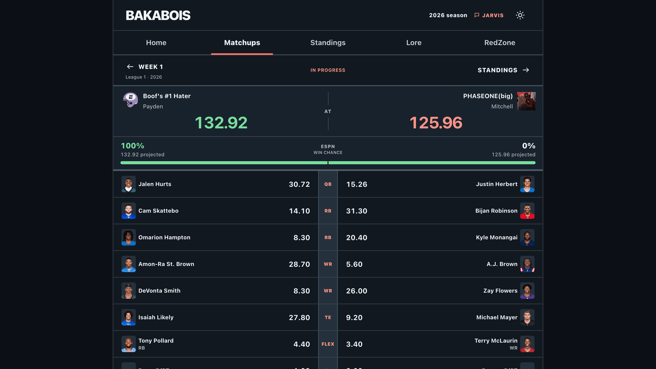Click Bijan Robinson headshot

[527, 211]
